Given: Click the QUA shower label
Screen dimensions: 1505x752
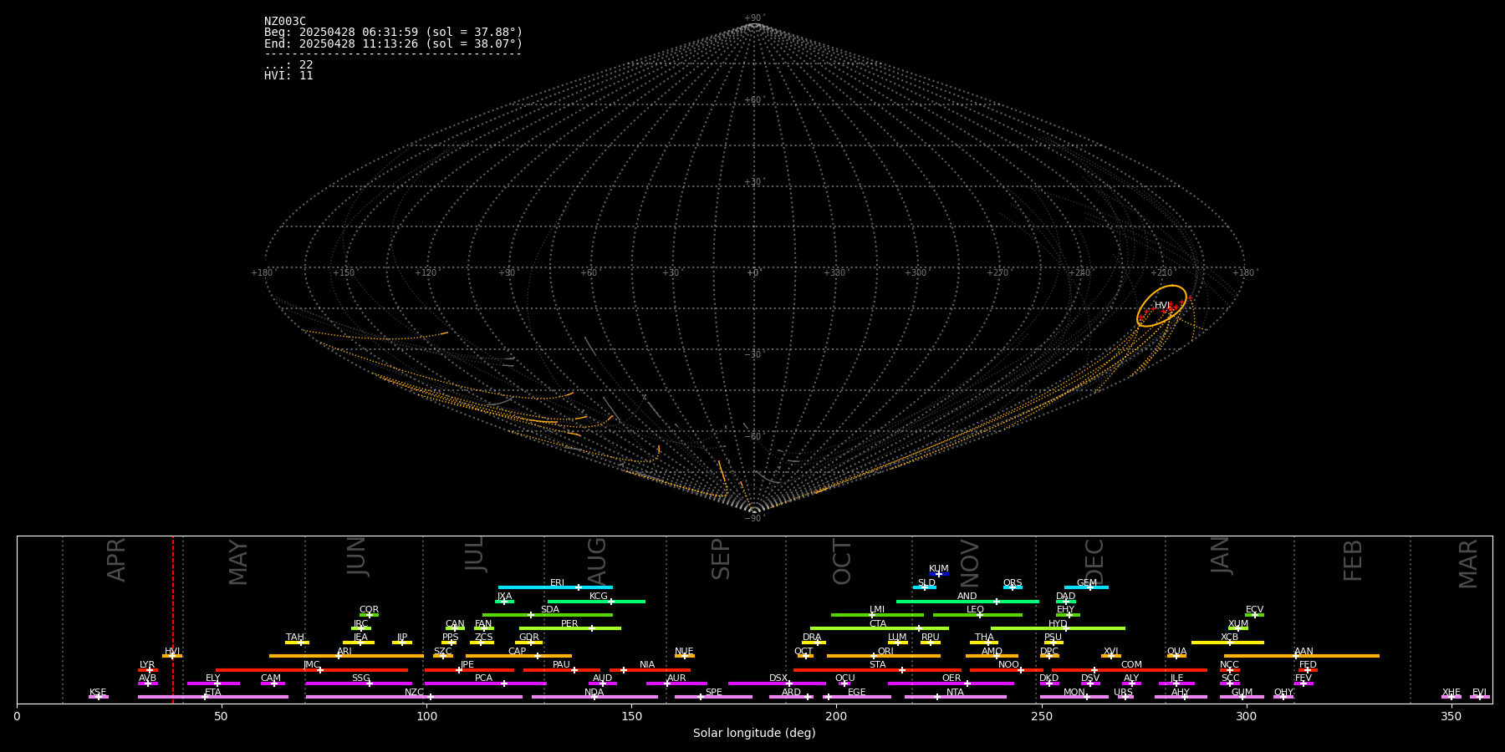Looking at the screenshot, I should (1176, 652).
